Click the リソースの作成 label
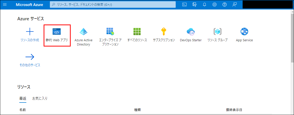This screenshot has height=115, width=294. click(30, 40)
